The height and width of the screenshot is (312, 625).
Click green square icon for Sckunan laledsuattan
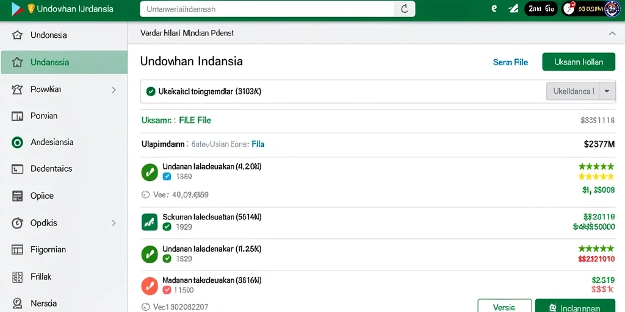coord(150,222)
